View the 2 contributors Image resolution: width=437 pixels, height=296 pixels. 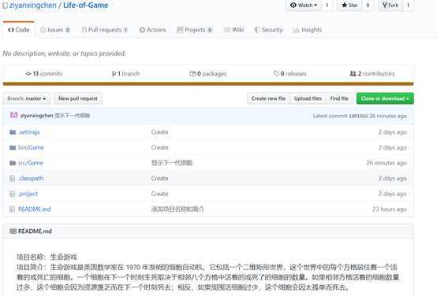tap(372, 74)
